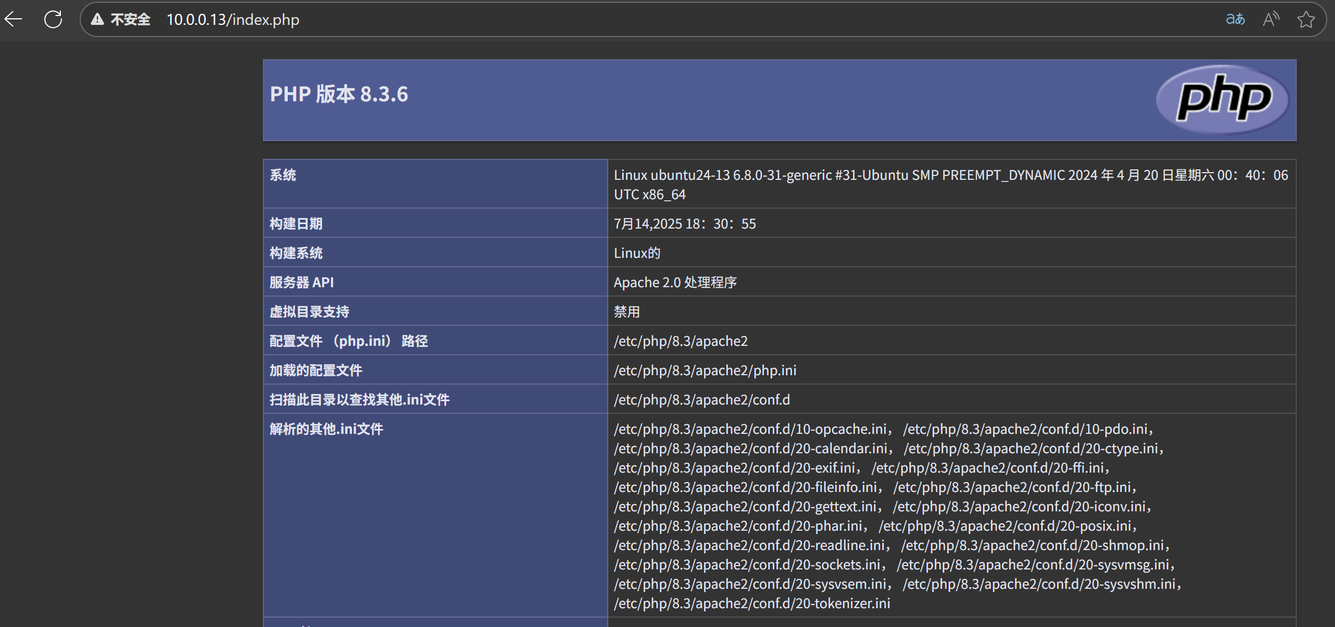Viewport: 1335px width, 627px height.
Task: Select the "解析的其他.ini文件" row label
Action: pos(327,429)
